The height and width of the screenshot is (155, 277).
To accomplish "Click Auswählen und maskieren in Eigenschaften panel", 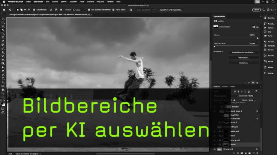I will (243, 52).
